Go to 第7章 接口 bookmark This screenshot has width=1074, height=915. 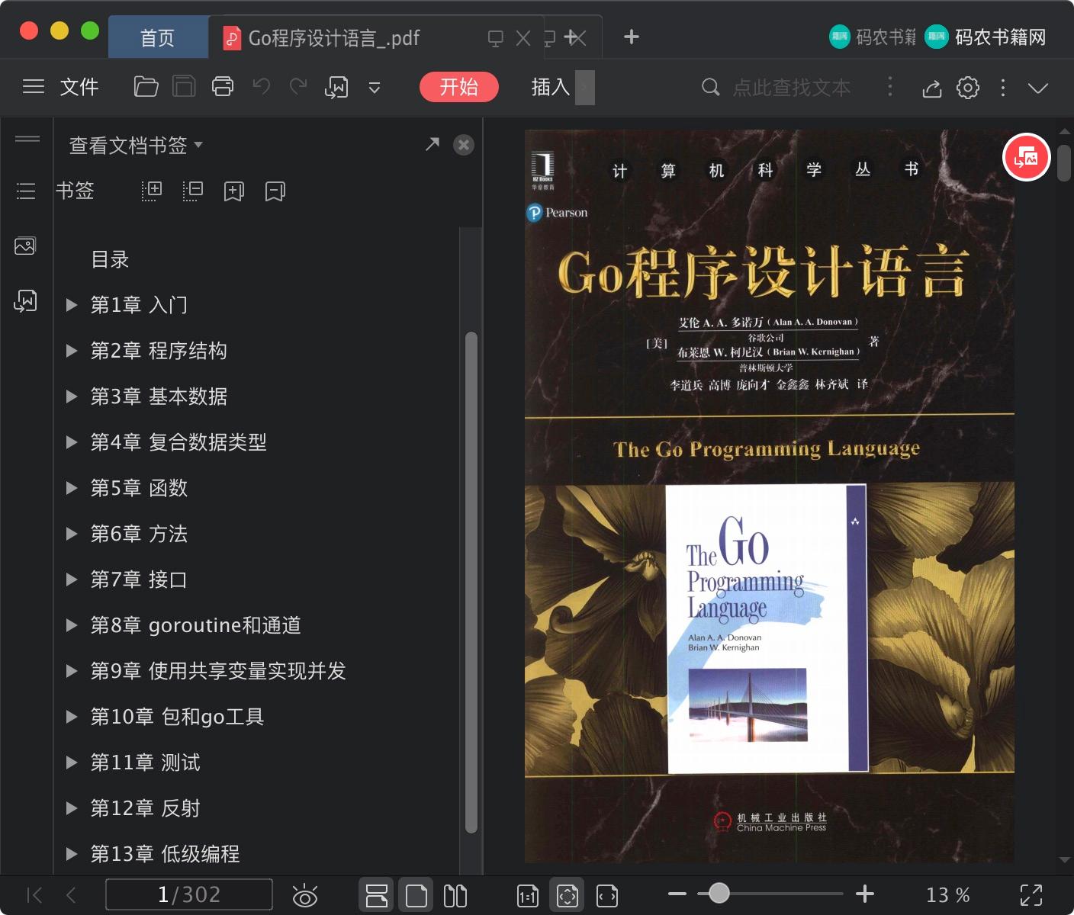tap(139, 579)
